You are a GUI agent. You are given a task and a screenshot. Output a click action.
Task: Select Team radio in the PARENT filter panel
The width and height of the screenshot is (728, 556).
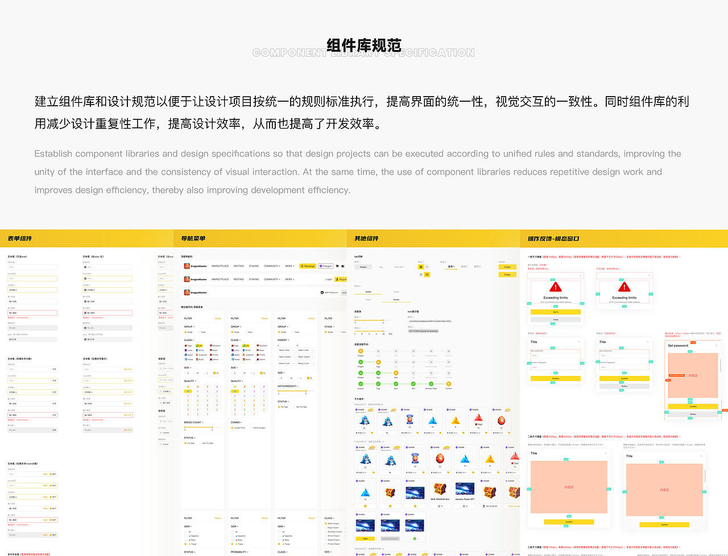(x=295, y=332)
